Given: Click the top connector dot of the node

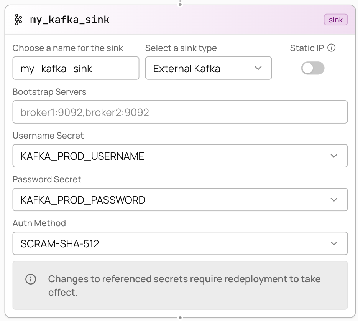Looking at the screenshot, I should (180, 5).
